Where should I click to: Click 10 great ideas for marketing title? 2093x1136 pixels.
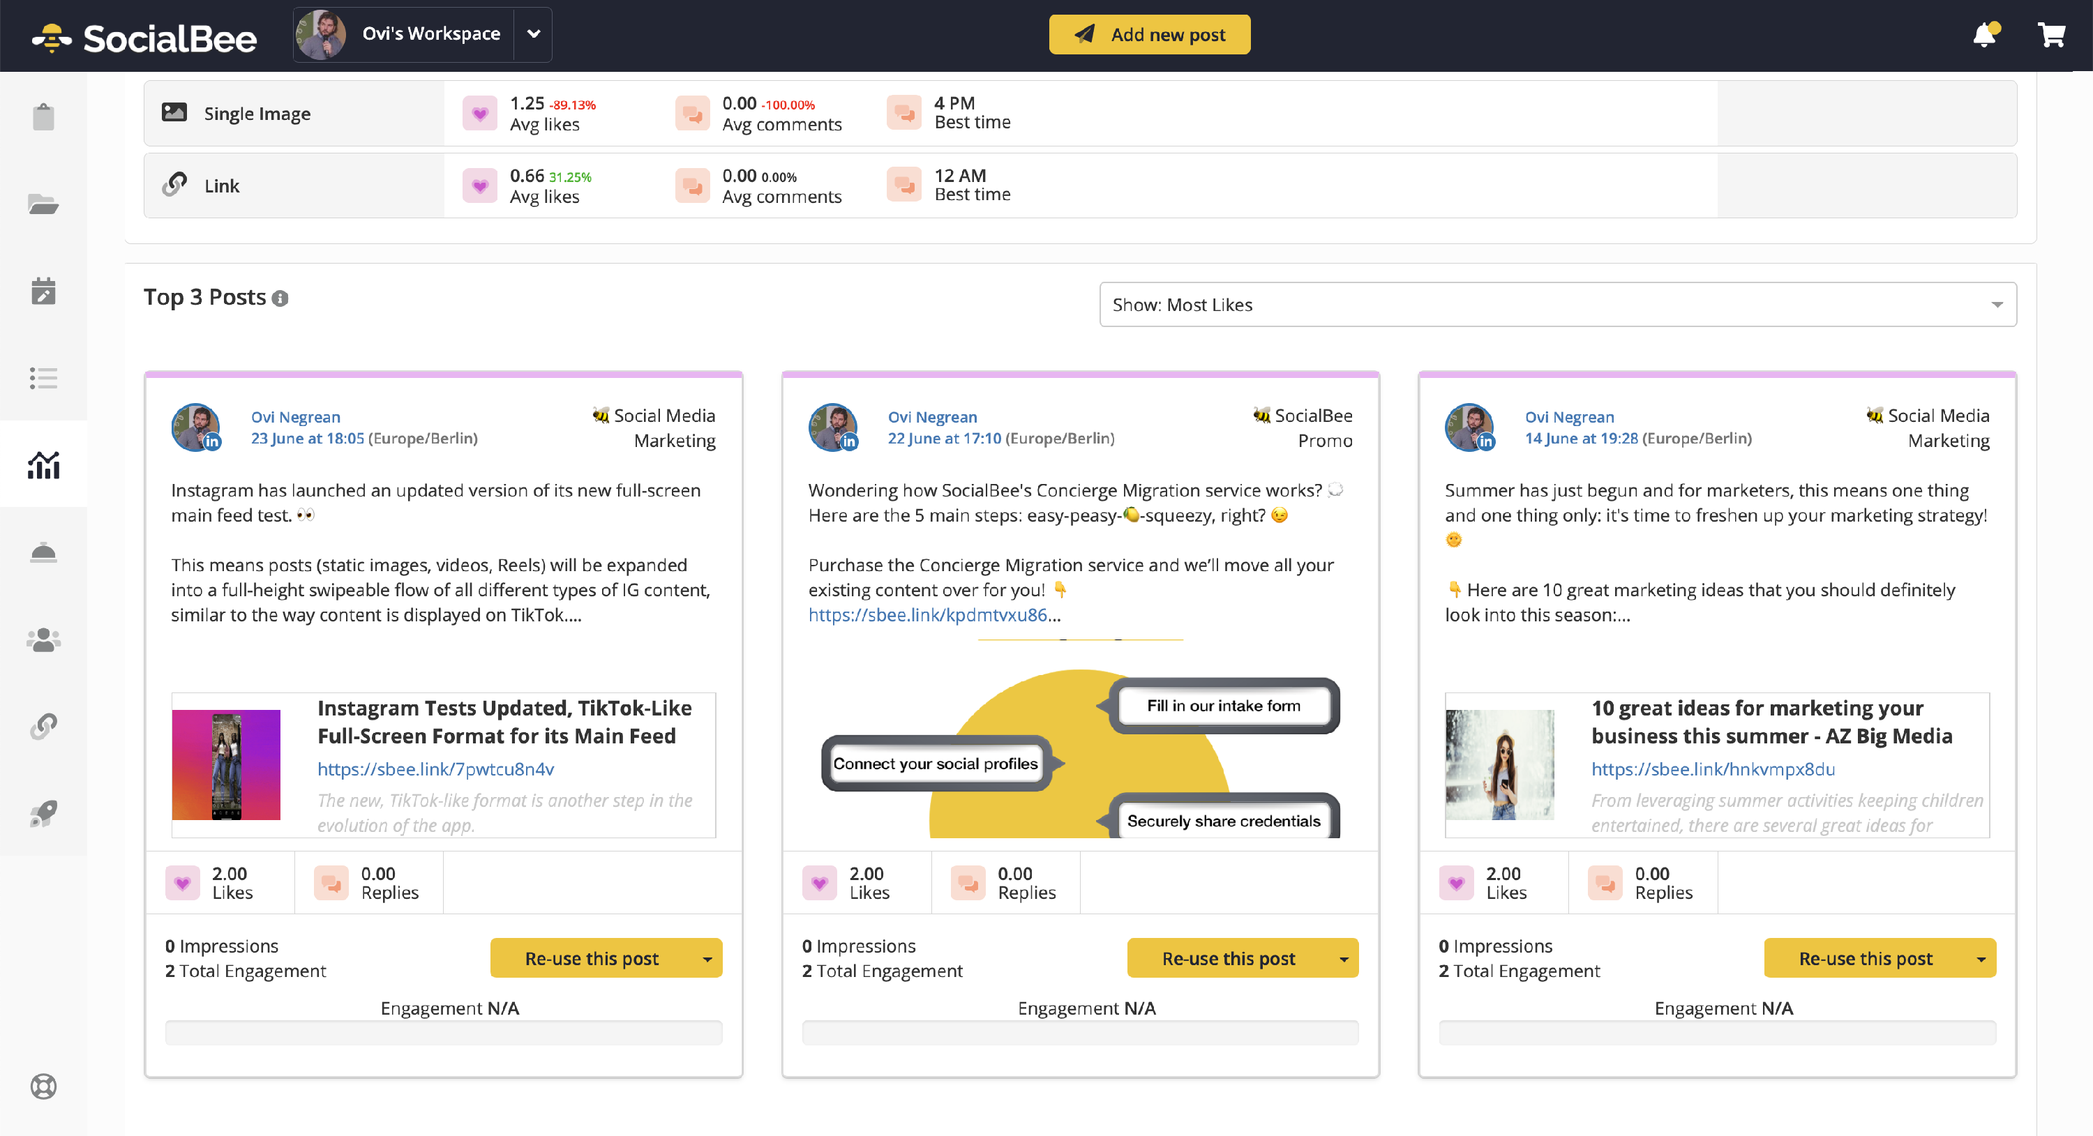click(x=1771, y=722)
